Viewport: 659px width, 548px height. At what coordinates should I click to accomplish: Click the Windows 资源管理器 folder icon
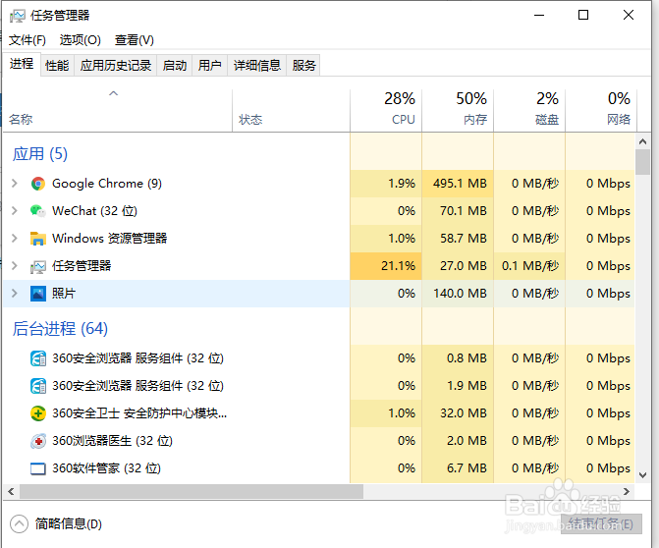pos(38,239)
